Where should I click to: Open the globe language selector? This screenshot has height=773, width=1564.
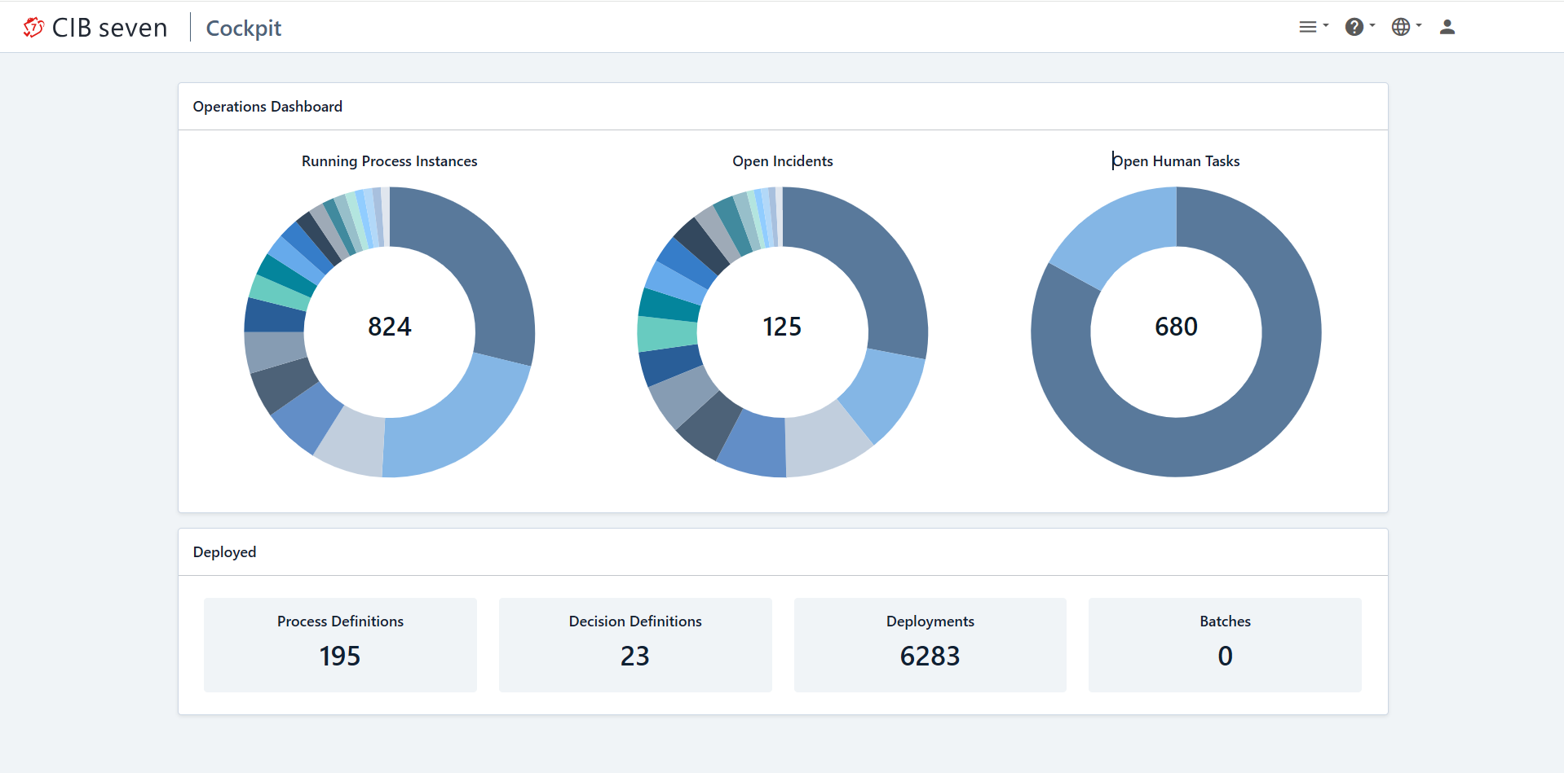click(1400, 27)
